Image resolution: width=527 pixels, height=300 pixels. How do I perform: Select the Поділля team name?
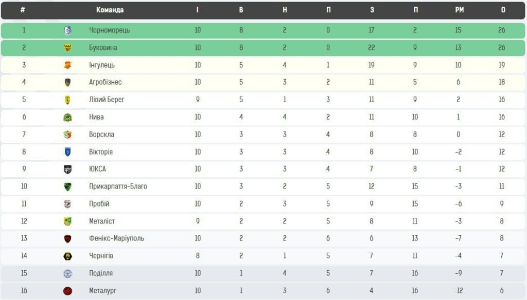tap(101, 273)
